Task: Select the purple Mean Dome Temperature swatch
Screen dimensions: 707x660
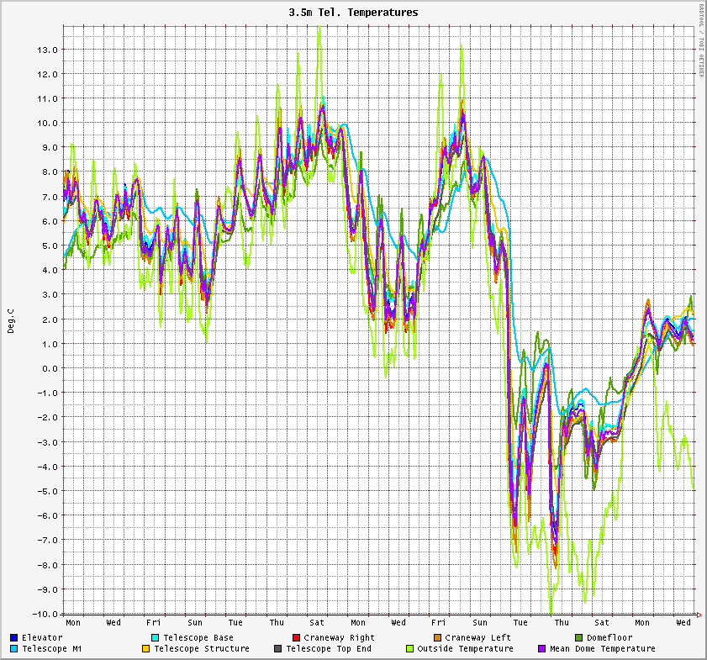Action: 542,649
